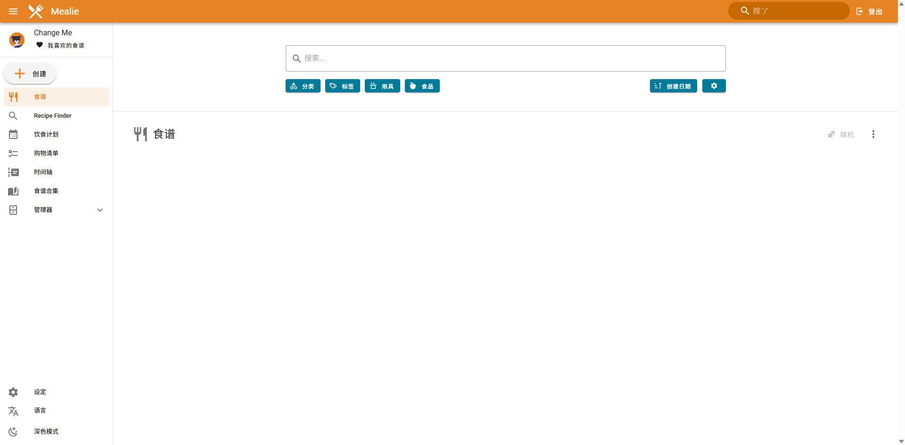Click the 管理器 organizer icon

[x=13, y=210]
